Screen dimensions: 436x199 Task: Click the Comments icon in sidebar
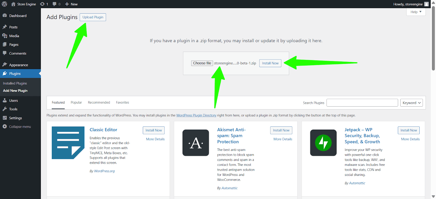tap(5, 53)
